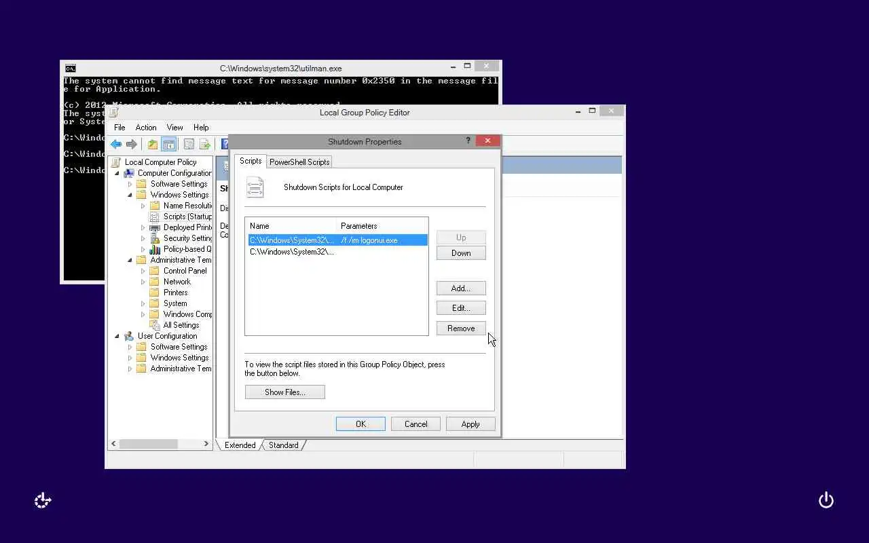Screen dimensions: 869x543
Task: Click the Parameters column header
Action: 383,226
